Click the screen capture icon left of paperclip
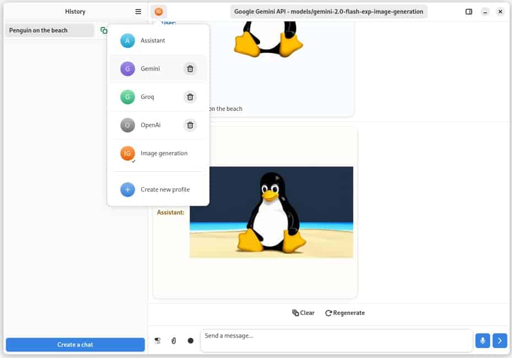The width and height of the screenshot is (512, 358). [x=158, y=341]
